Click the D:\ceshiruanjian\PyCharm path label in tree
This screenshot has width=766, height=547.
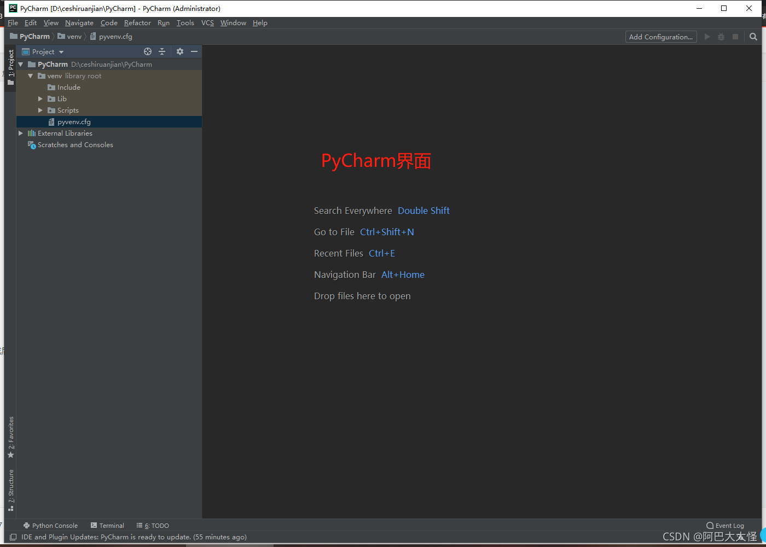point(112,65)
